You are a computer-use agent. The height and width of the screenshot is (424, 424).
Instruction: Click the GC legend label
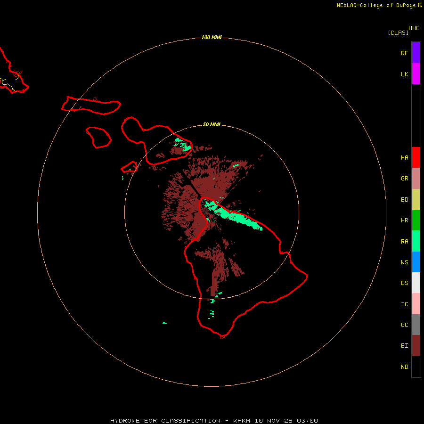tap(404, 325)
